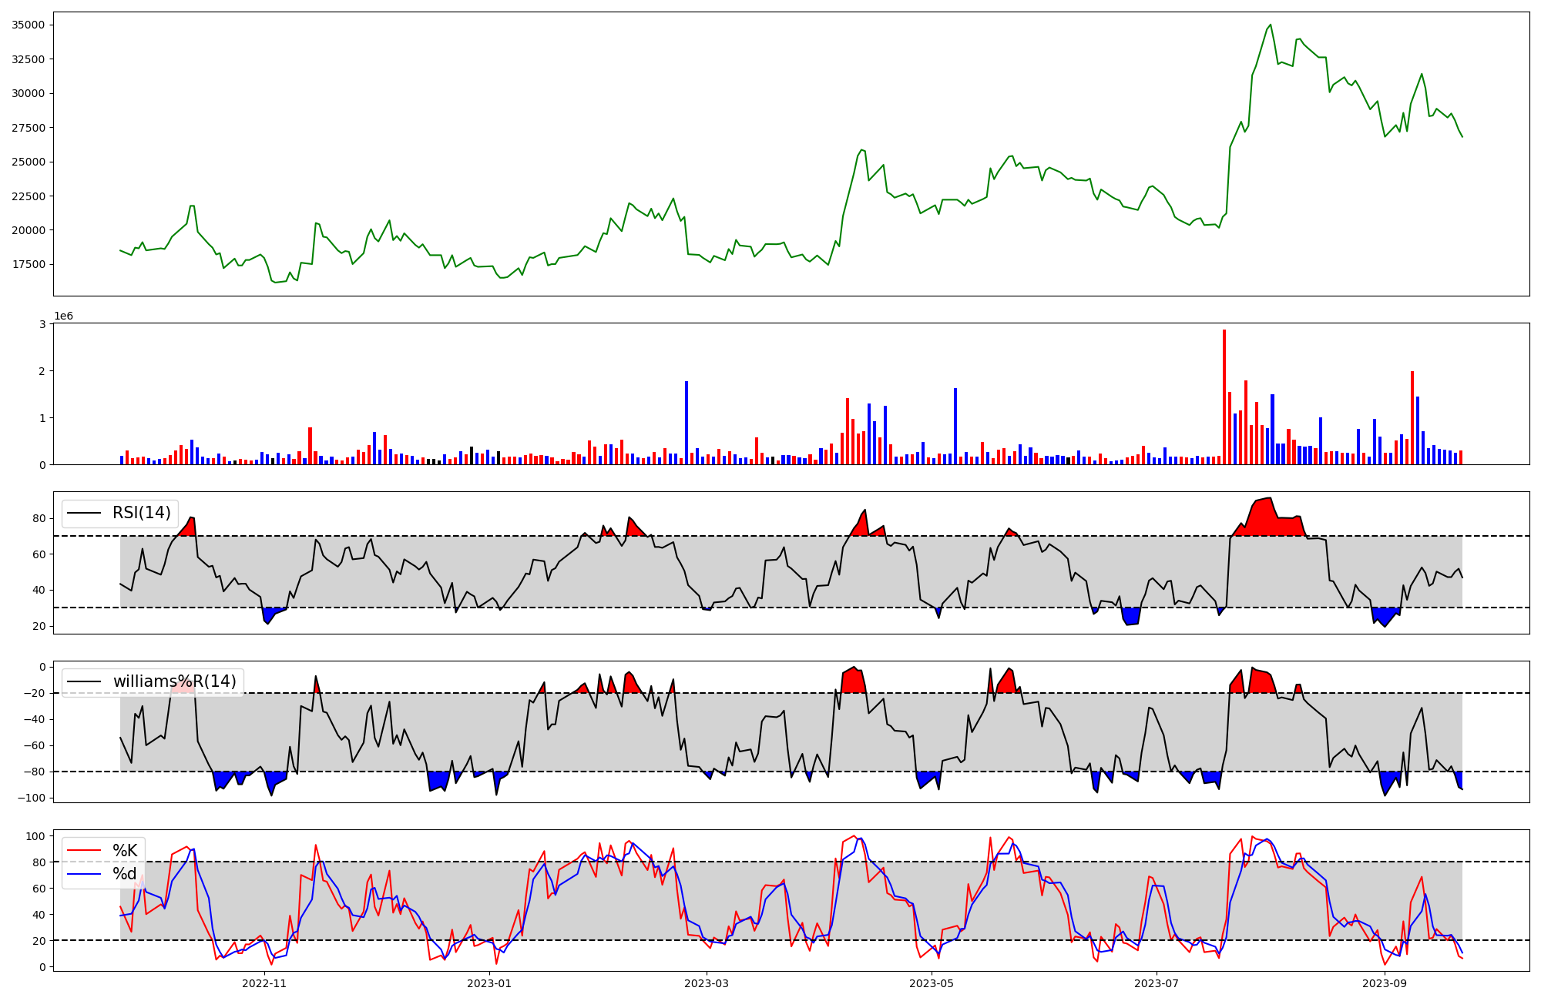Image resolution: width=1541 pixels, height=1001 pixels.
Task: Click the 2023-07 date tick label
Action: click(1157, 983)
